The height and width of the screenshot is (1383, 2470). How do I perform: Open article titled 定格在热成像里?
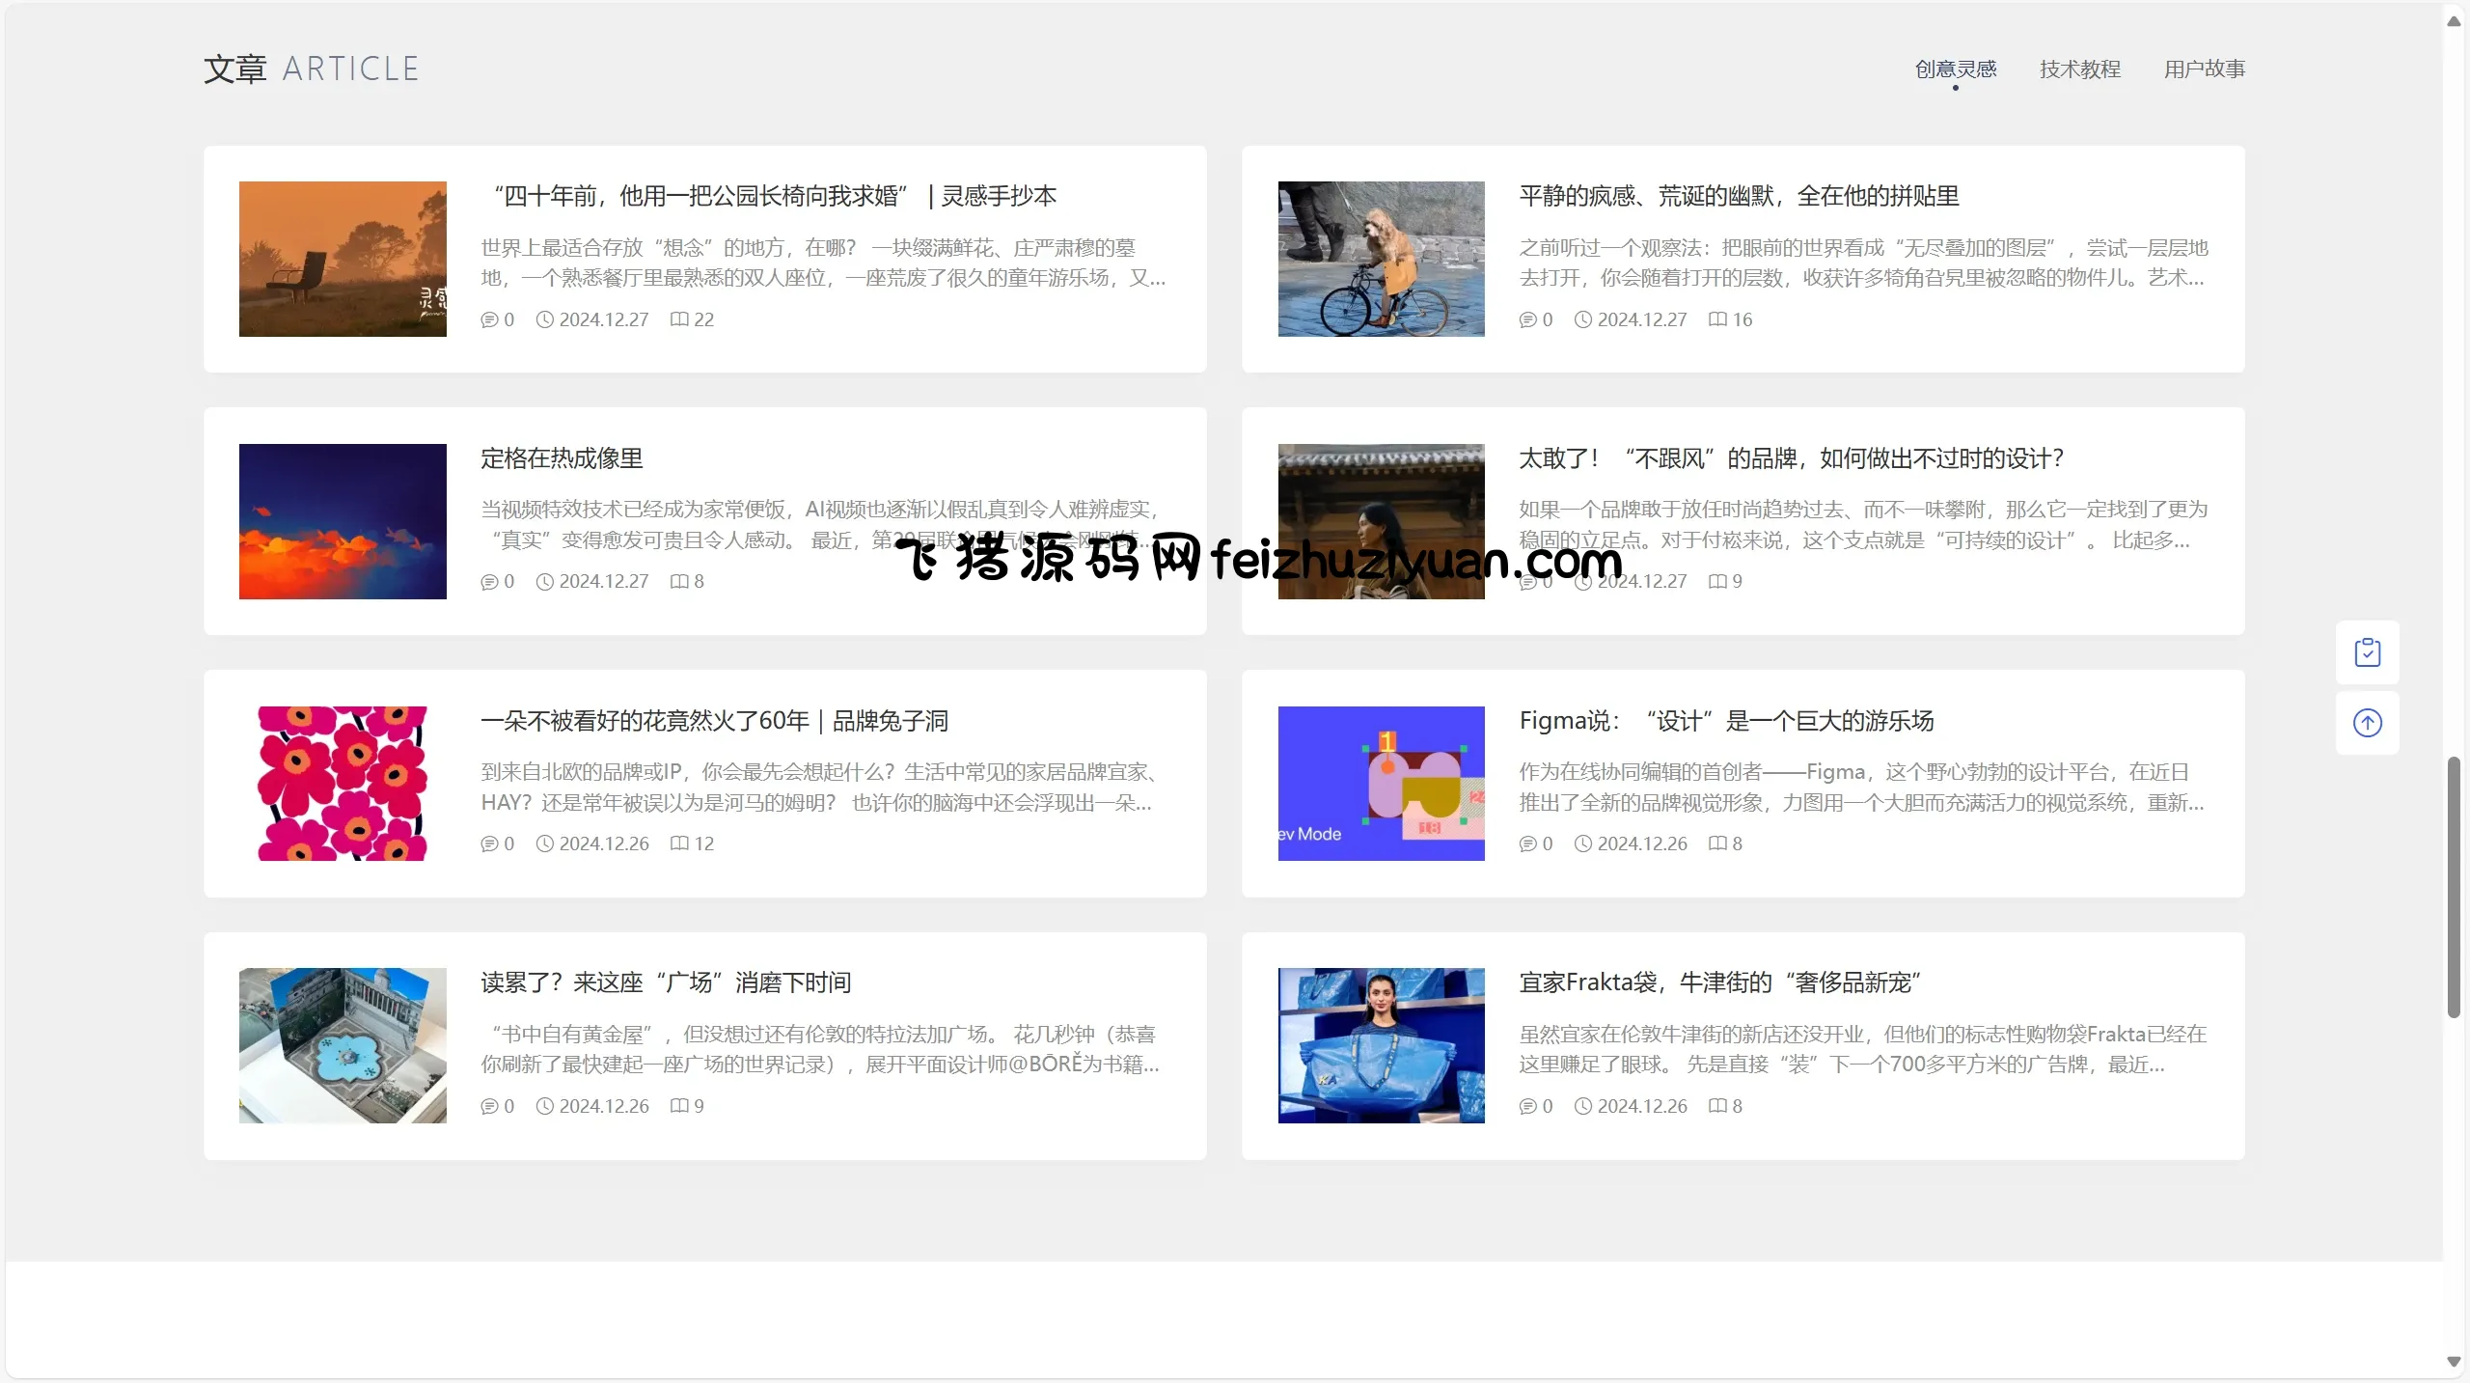tap(562, 458)
